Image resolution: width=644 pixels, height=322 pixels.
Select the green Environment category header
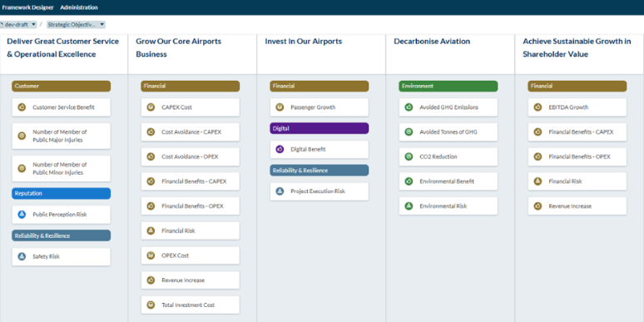448,87
